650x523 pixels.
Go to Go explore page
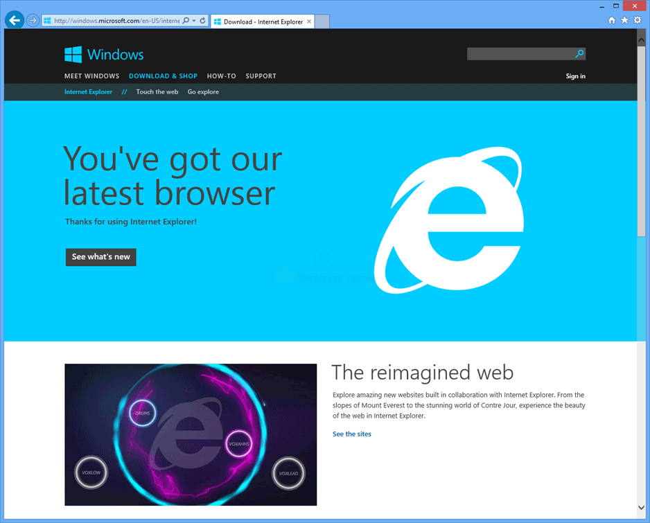click(203, 91)
